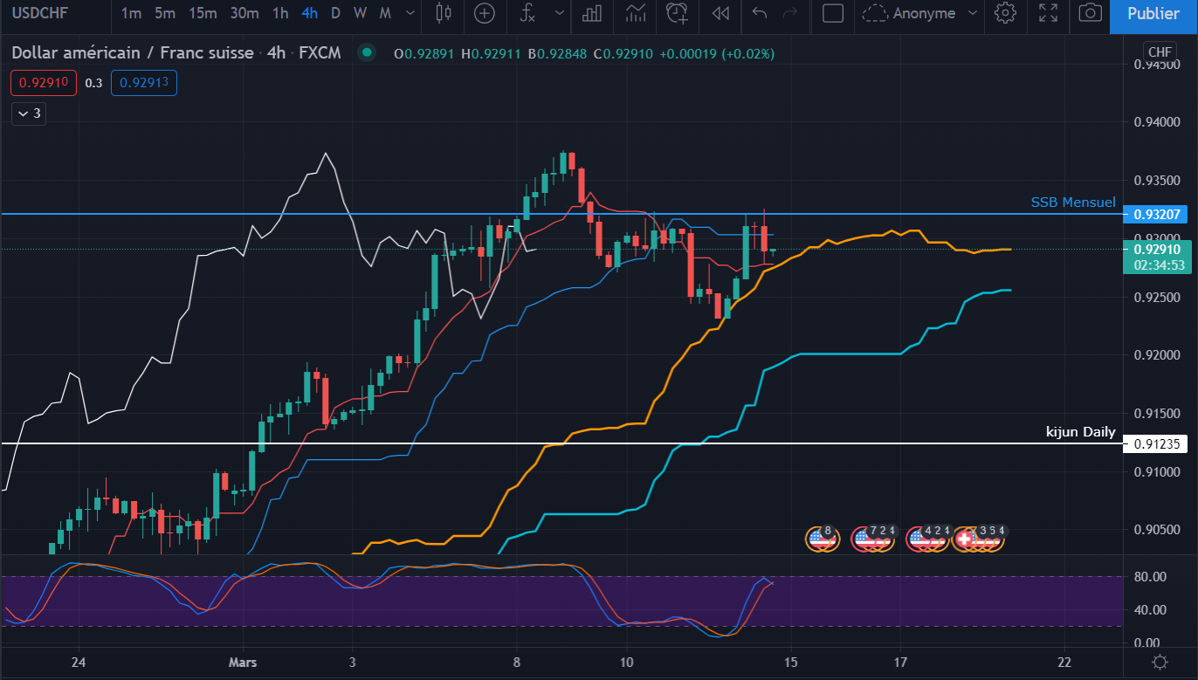
Task: Select the kijun Daily line label
Action: click(1081, 432)
